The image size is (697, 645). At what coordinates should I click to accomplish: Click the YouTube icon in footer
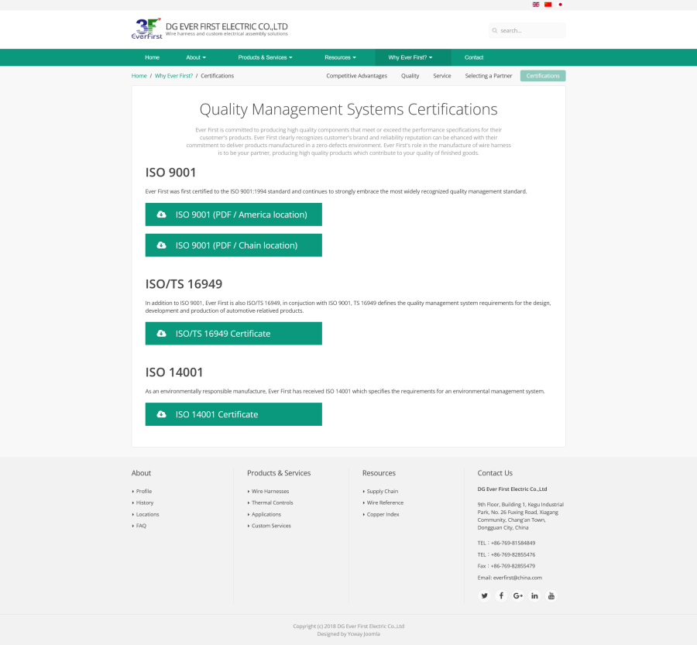(x=551, y=595)
